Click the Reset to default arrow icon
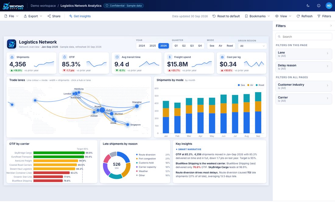335x202 pixels. [x=214, y=16]
